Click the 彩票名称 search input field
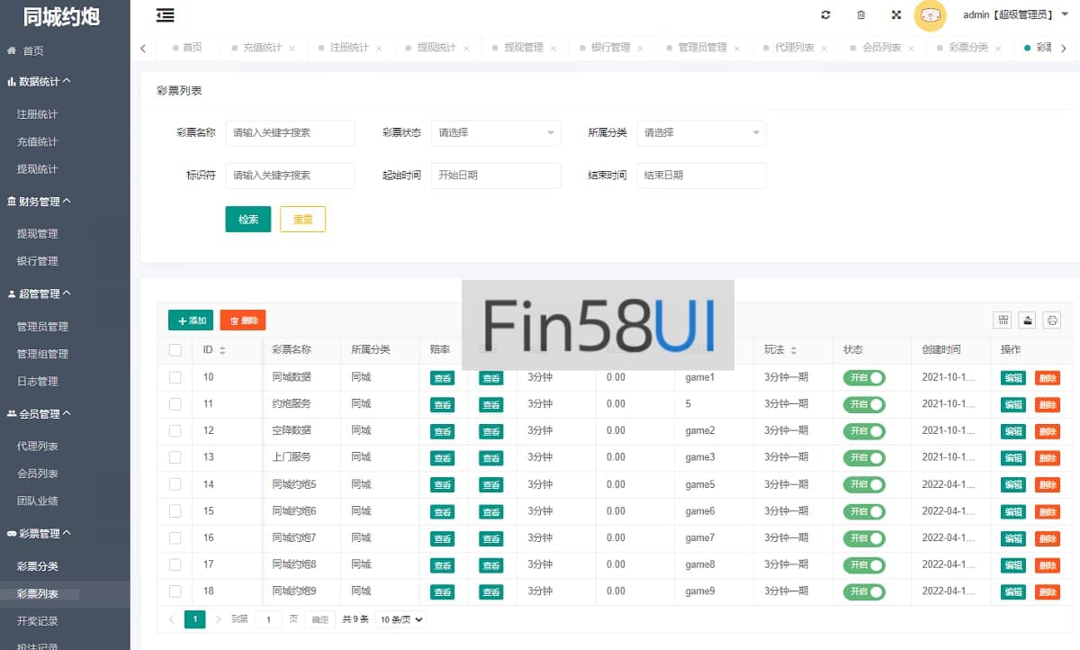The height and width of the screenshot is (650, 1080). (x=290, y=133)
